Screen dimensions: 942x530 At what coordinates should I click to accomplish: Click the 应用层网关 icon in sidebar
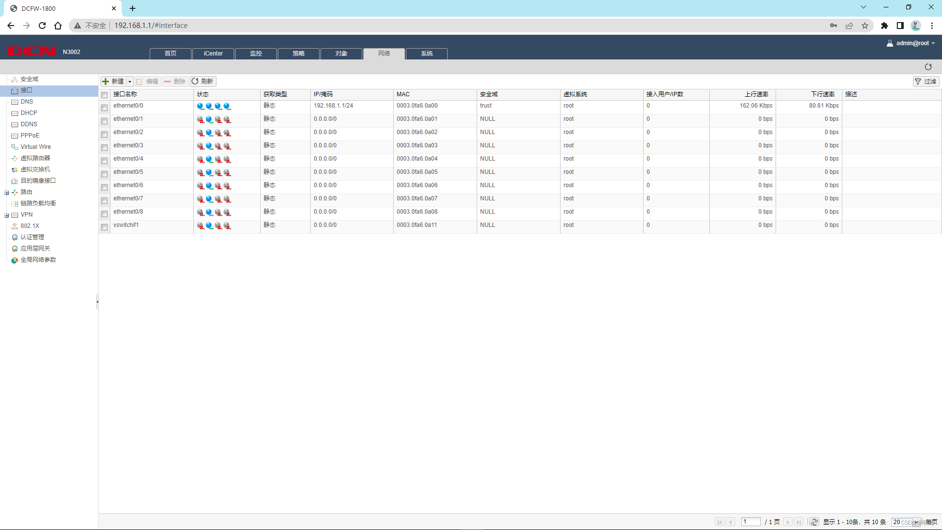pos(15,249)
